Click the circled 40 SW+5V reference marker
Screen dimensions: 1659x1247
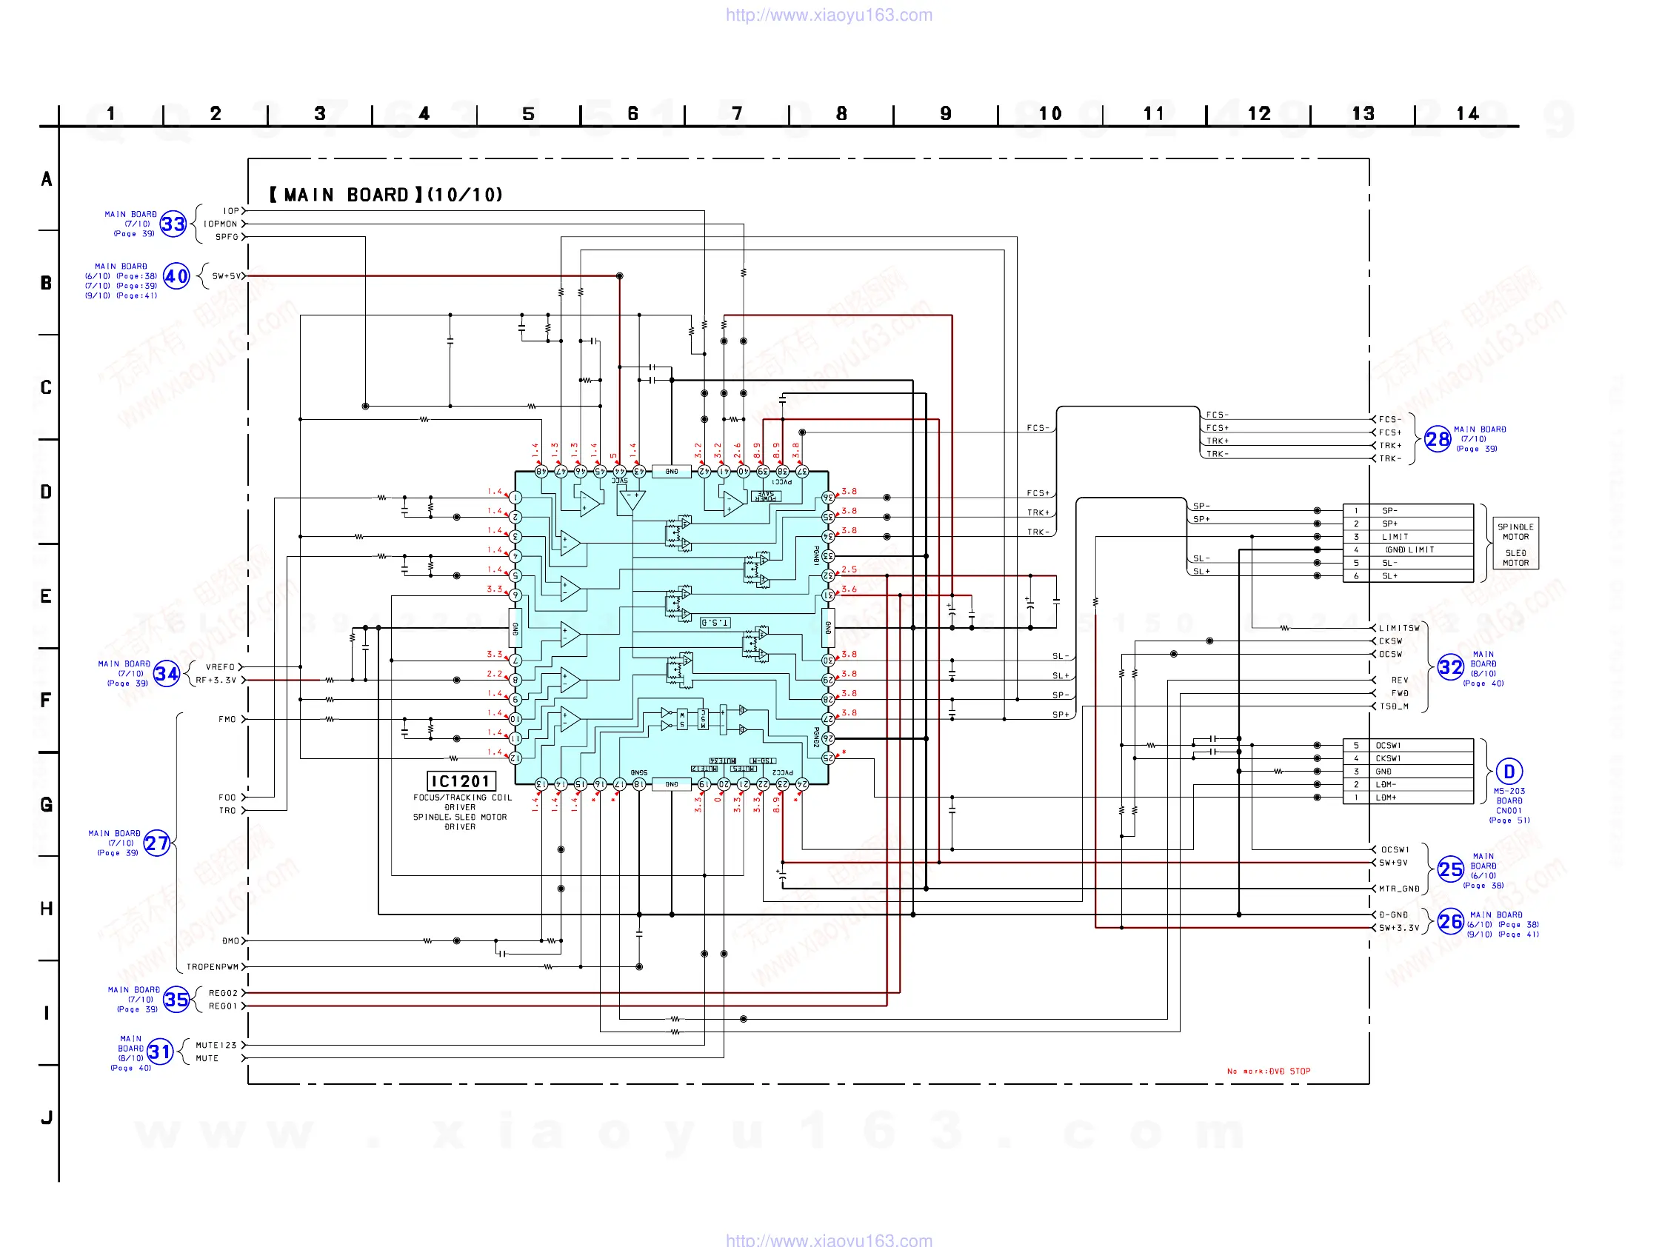point(177,276)
